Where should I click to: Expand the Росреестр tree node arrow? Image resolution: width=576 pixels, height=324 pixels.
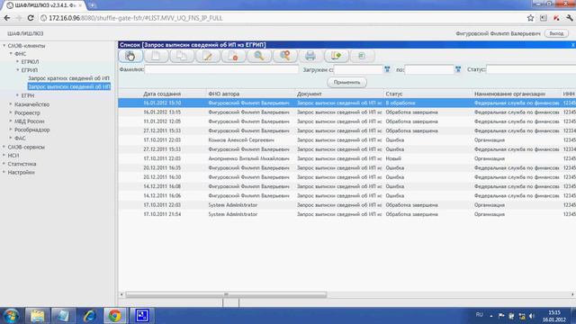pyautogui.click(x=11, y=112)
